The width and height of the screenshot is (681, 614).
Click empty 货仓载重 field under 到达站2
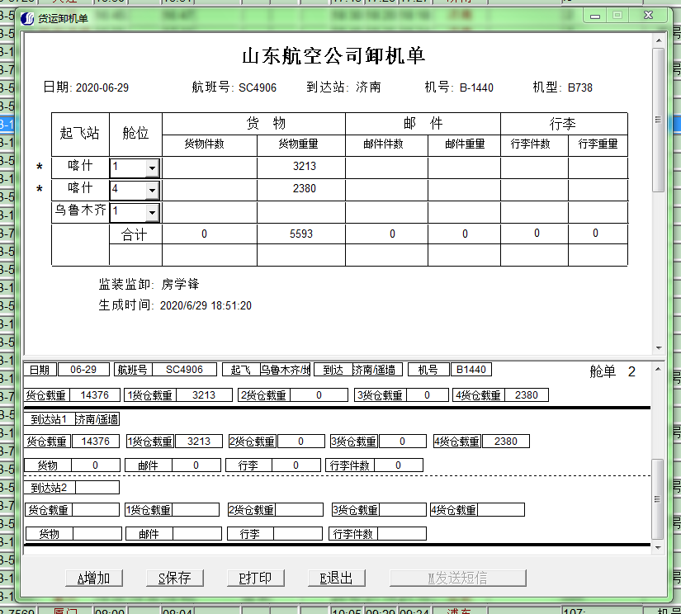pos(96,509)
